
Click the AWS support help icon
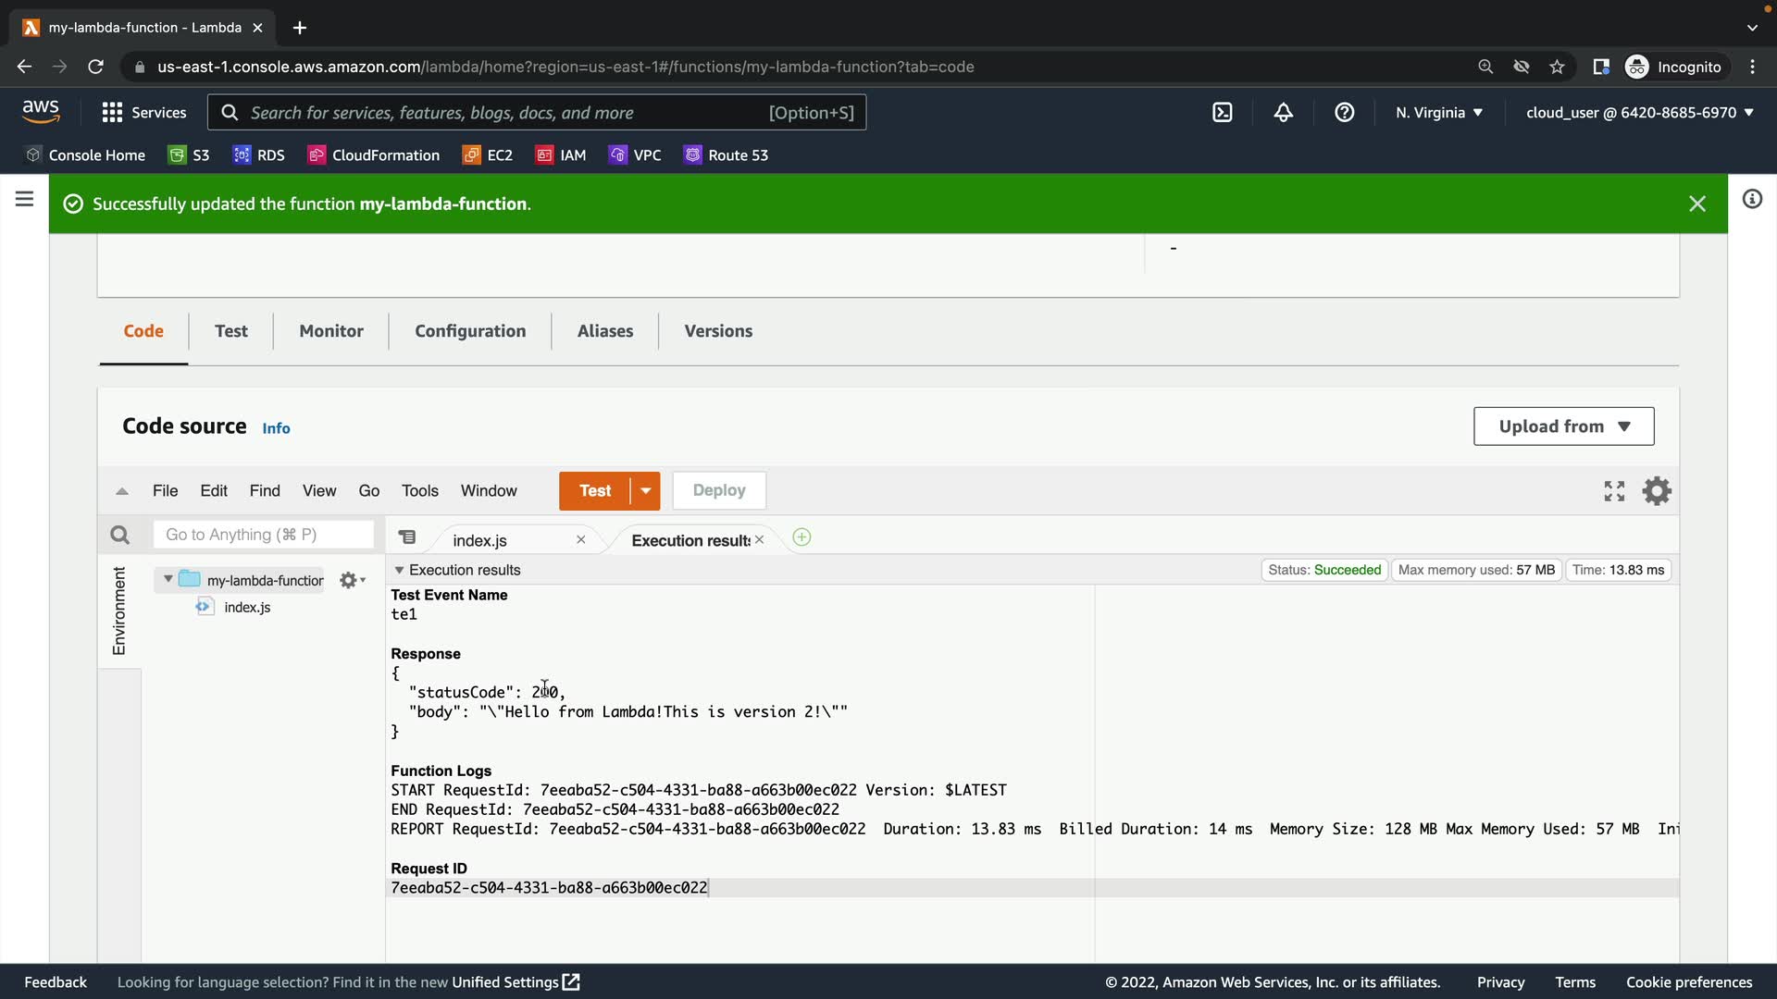tap(1344, 113)
